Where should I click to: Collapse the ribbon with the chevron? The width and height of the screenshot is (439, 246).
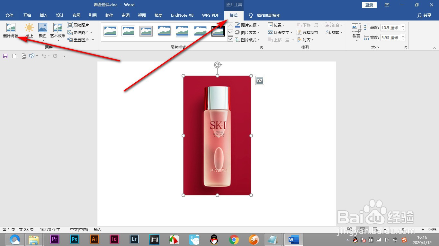[435, 48]
